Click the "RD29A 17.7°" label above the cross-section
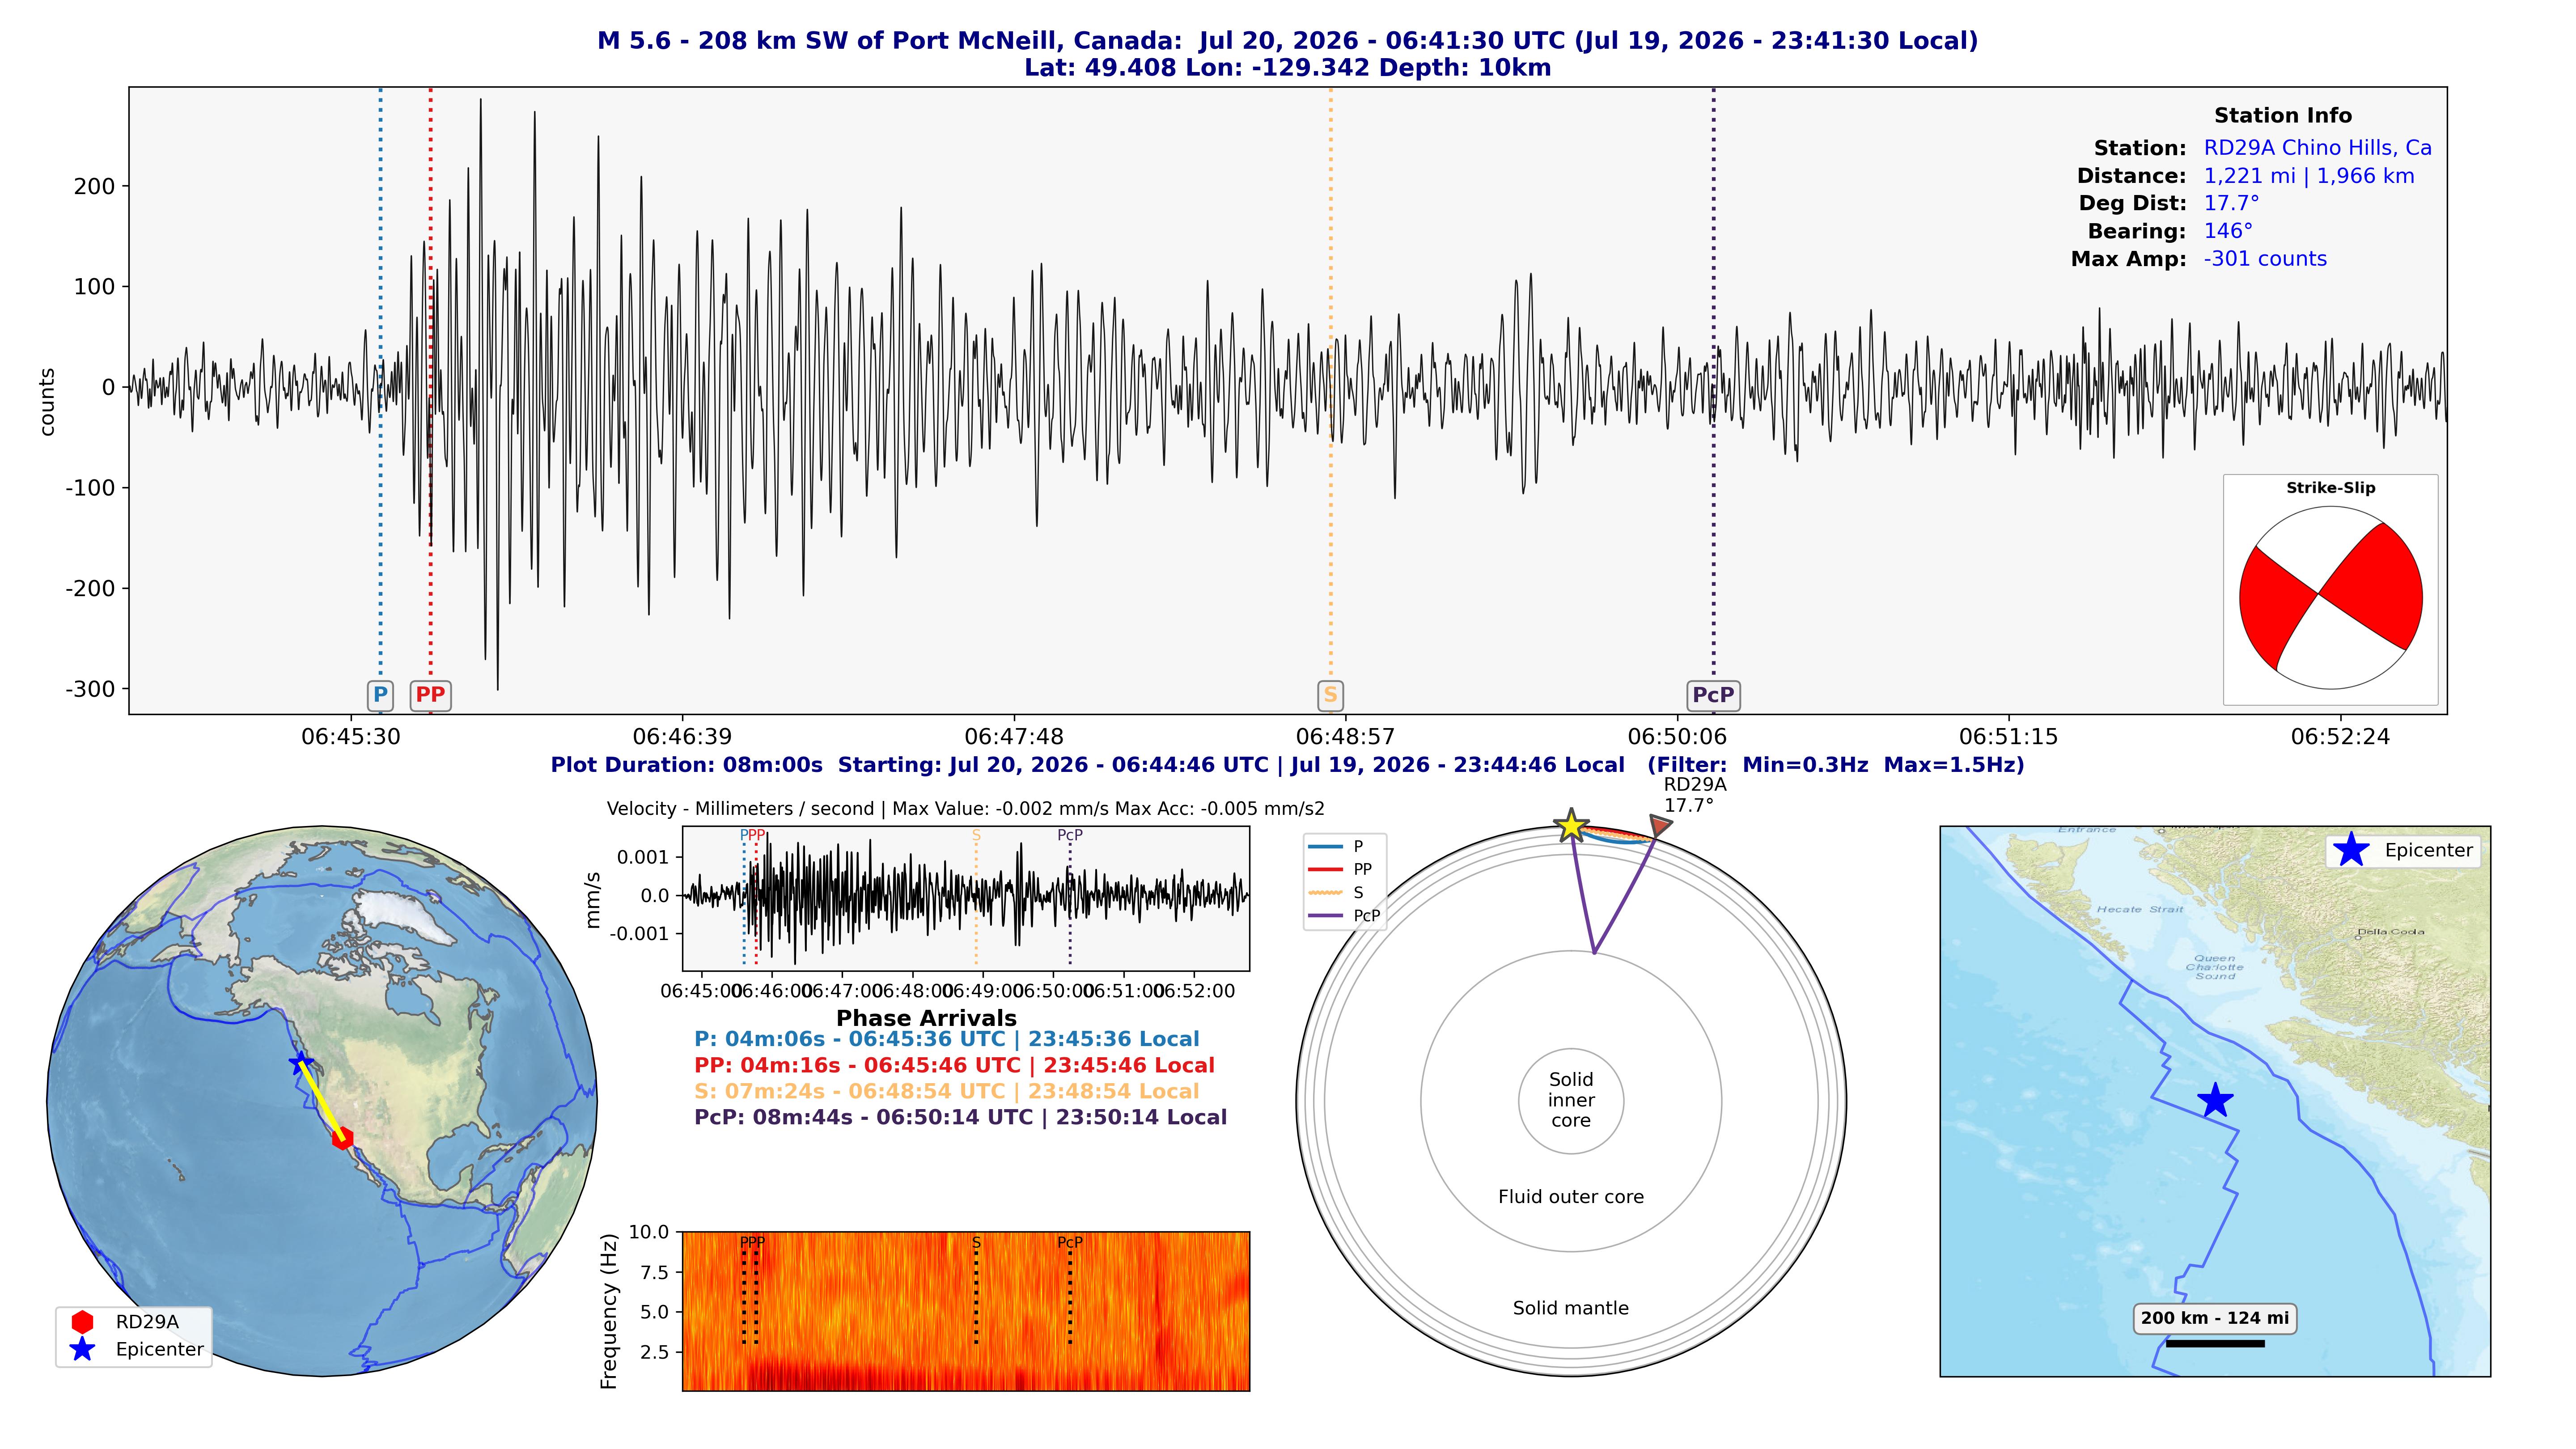This screenshot has width=2576, height=1449. [x=1695, y=795]
